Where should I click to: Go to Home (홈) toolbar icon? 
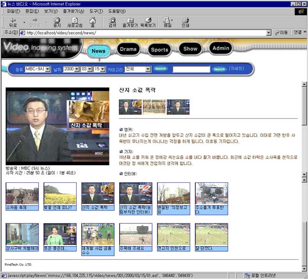pos(93,22)
